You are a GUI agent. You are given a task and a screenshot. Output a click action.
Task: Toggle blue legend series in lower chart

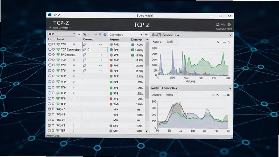click(215, 95)
